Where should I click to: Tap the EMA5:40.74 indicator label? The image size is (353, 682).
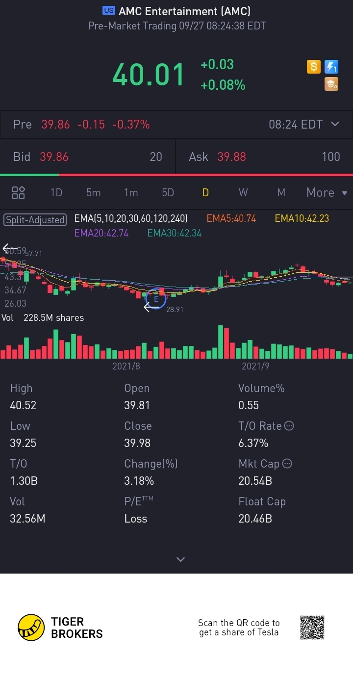[231, 218]
